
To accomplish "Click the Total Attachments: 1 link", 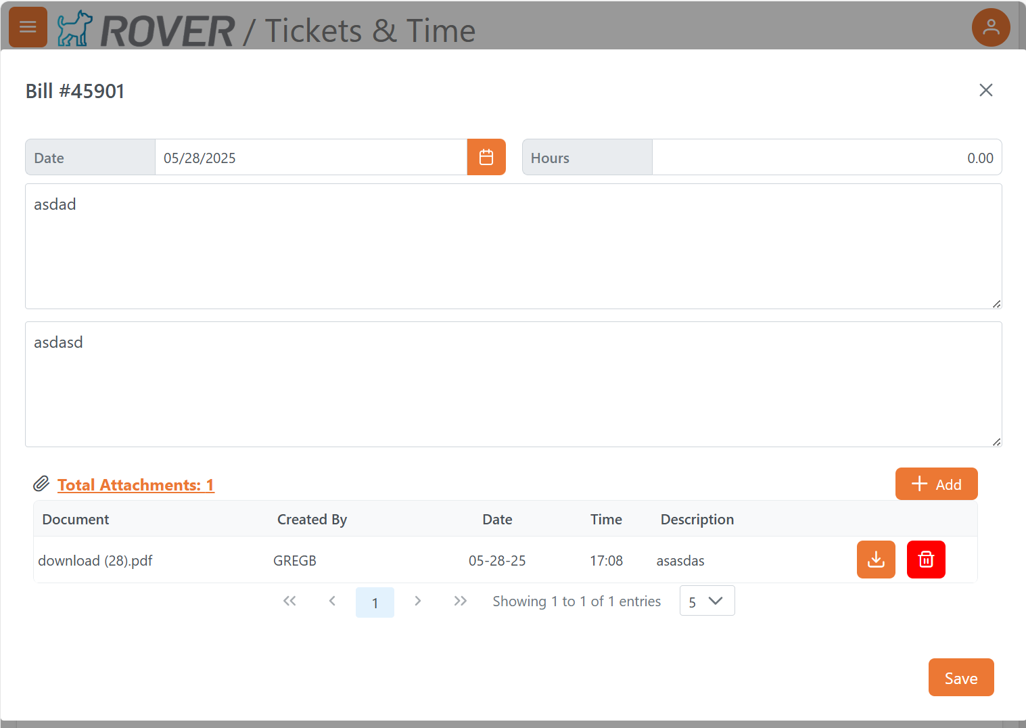I will click(x=135, y=484).
